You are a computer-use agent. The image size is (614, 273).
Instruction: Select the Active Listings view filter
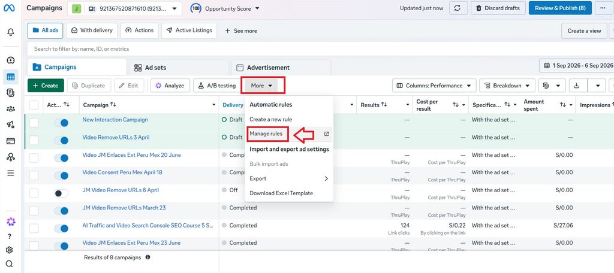189,31
